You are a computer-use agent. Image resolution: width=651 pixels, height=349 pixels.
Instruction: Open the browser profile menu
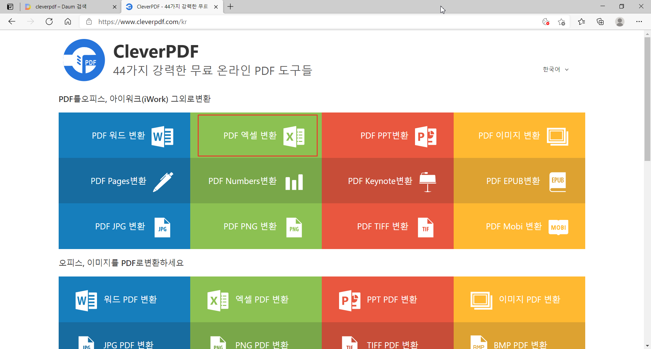click(620, 22)
